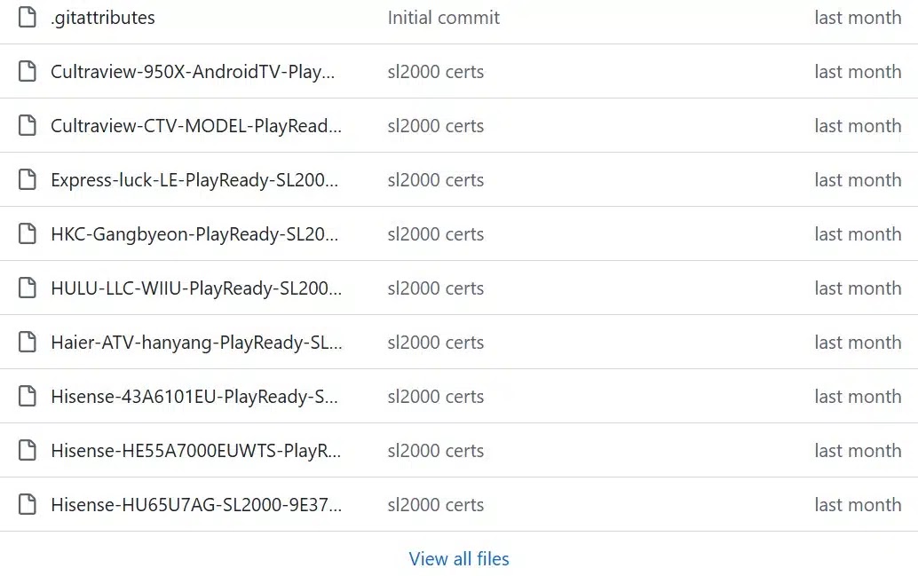The image size is (918, 576).
Task: Click the document icon beside Express-luck-LE-PlayReady-SL200 file
Action: (28, 179)
